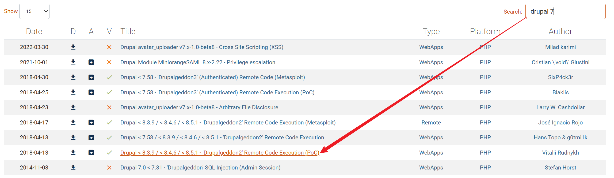Viewport: 614px width, 178px height.
Task: Click verified checkmark on Hans Topo's exploit row
Action: pos(109,137)
